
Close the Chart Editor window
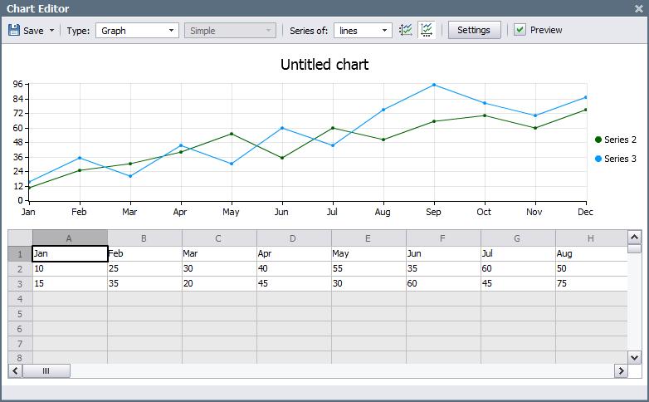(638, 8)
